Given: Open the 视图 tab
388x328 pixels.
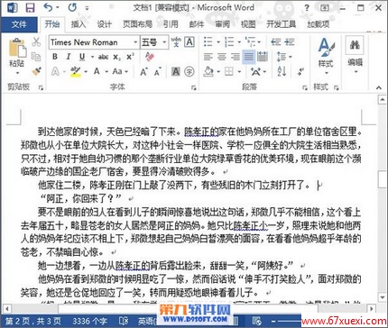Looking at the screenshot, I should (x=248, y=24).
